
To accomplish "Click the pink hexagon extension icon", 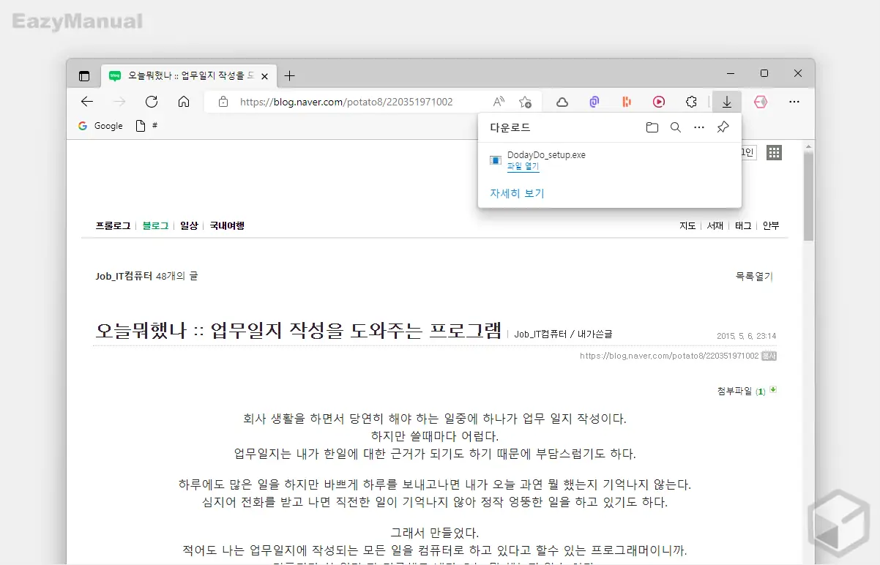I will pos(761,102).
